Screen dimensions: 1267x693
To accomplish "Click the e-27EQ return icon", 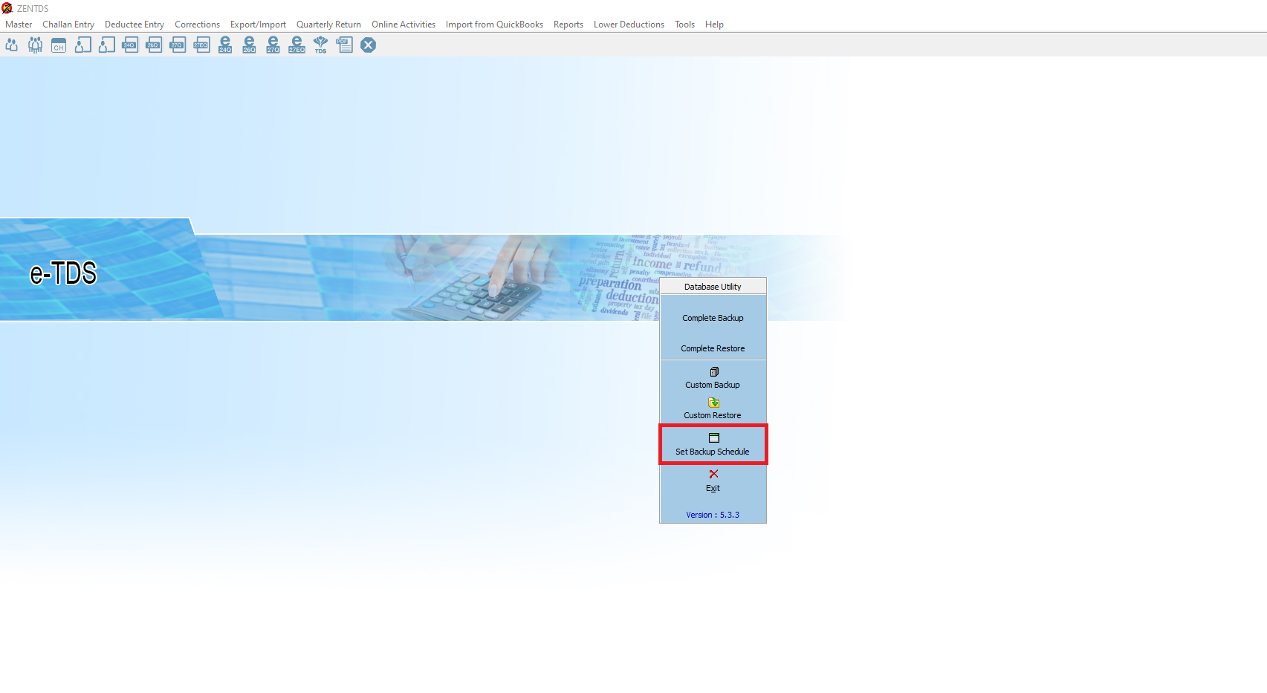I will click(297, 45).
